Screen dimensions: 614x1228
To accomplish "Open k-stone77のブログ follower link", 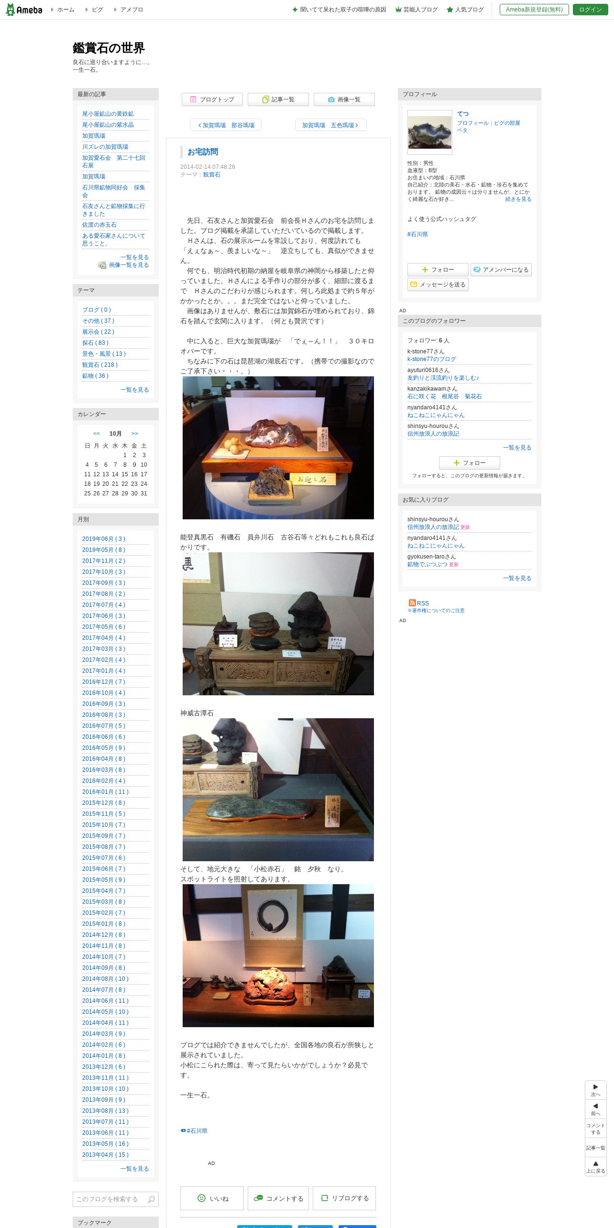I will coord(432,359).
